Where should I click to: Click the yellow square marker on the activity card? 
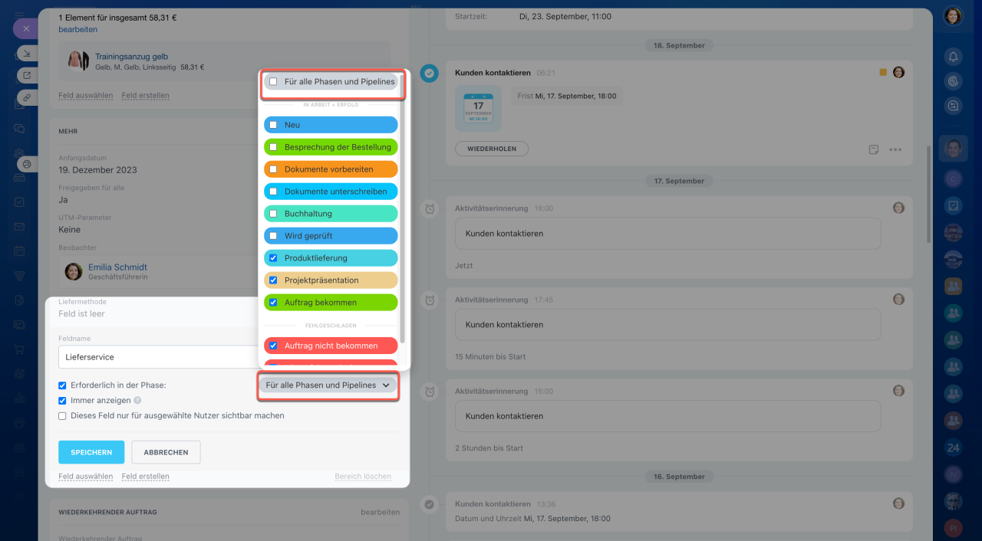click(883, 72)
